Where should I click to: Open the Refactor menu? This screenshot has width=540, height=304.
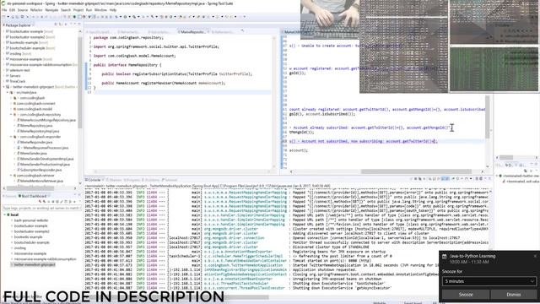(36, 10)
